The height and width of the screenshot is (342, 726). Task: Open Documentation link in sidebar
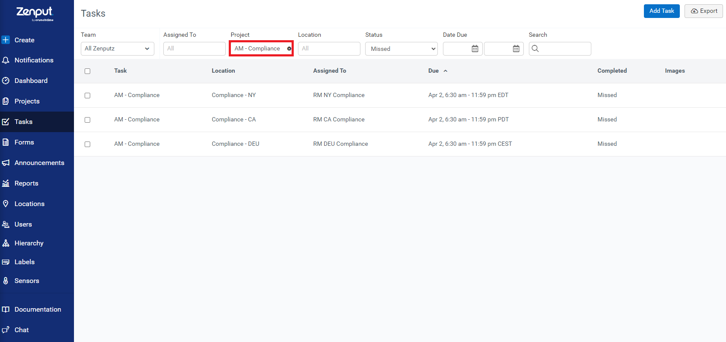(x=38, y=310)
